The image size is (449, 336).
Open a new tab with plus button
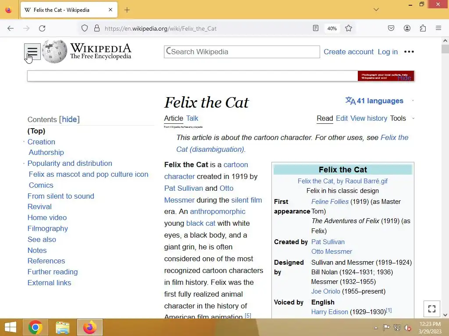127,10
